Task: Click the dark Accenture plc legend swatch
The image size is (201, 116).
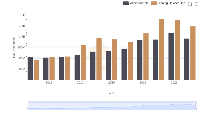Action: [x=126, y=3]
